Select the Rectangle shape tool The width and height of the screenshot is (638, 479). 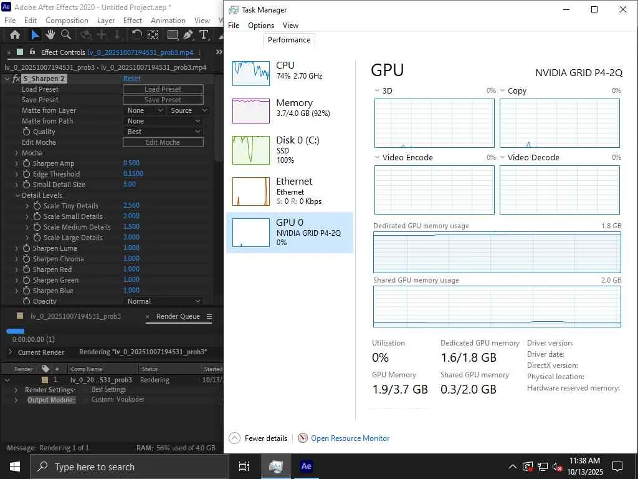(173, 35)
